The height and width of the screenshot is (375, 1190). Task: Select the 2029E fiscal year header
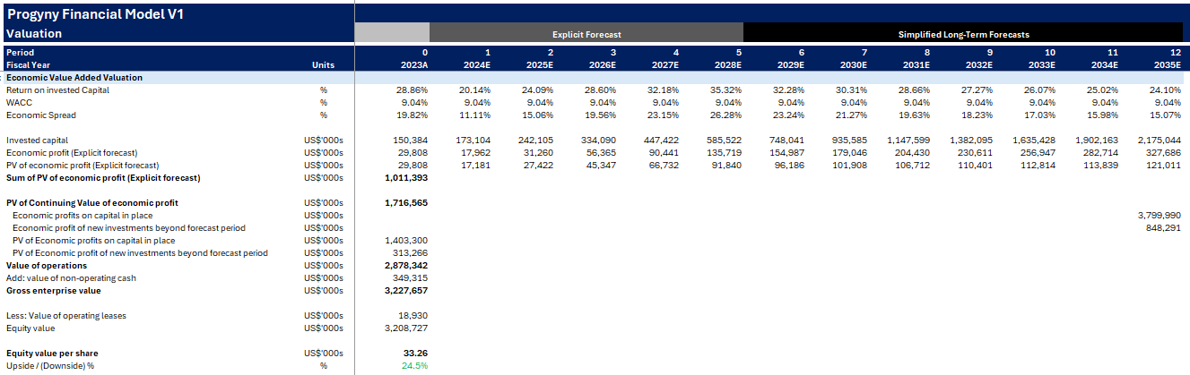pyautogui.click(x=790, y=65)
